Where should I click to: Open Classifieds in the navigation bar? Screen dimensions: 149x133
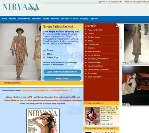click(37, 18)
